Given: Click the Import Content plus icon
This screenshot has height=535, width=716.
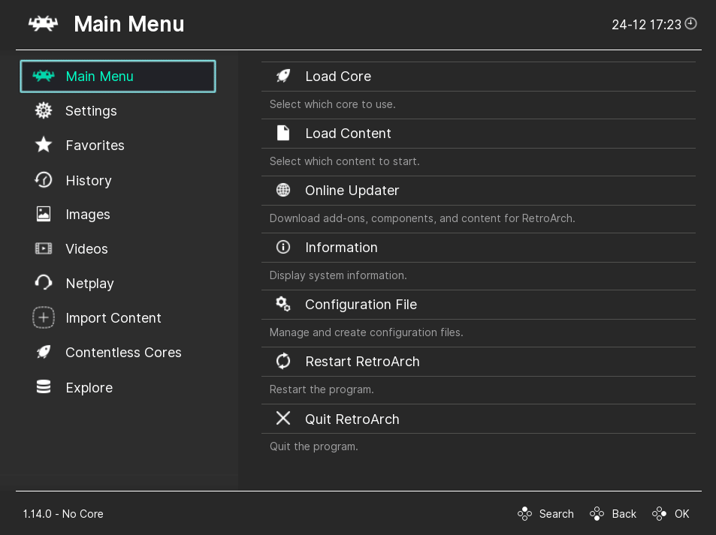Looking at the screenshot, I should 44,317.
